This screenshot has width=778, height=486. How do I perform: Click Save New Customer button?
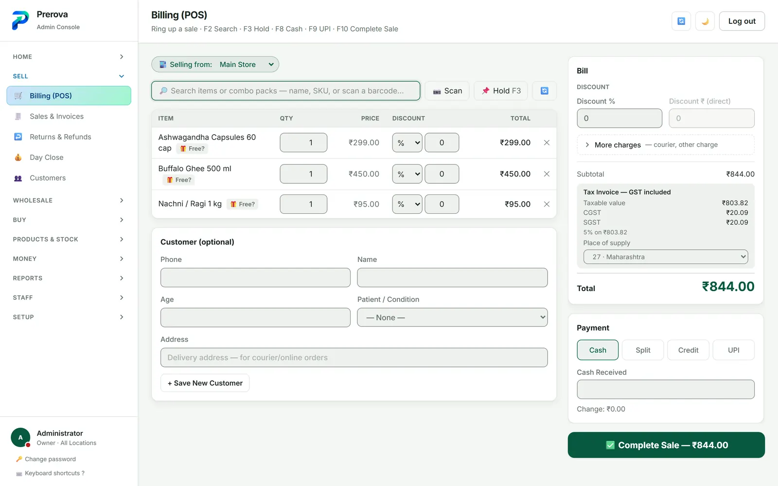205,383
